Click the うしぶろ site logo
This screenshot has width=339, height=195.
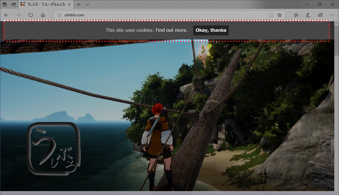pyautogui.click(x=54, y=149)
